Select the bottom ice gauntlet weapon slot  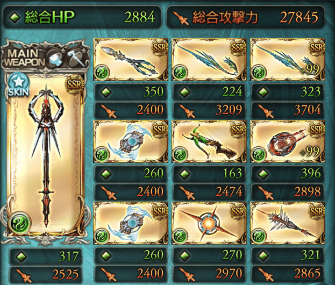pyautogui.click(x=131, y=223)
